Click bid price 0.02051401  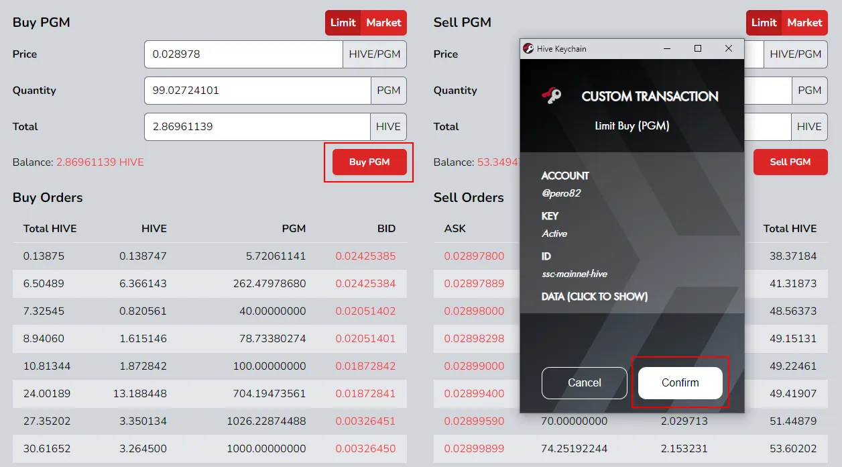click(x=365, y=338)
